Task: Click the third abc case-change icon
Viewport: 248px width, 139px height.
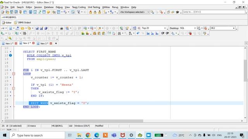Action: point(157,33)
